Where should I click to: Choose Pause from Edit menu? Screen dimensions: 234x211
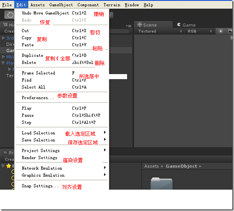(62, 115)
